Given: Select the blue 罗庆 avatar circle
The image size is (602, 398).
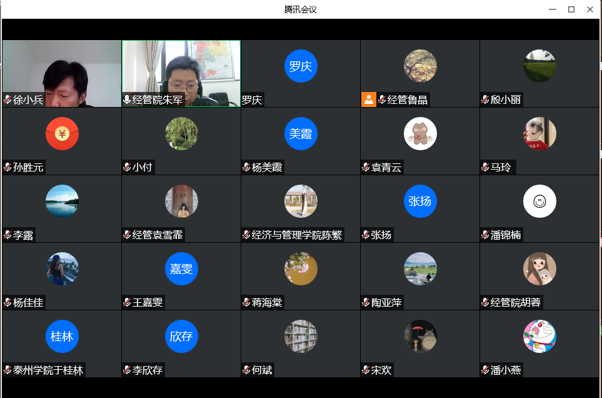Looking at the screenshot, I should click(301, 66).
